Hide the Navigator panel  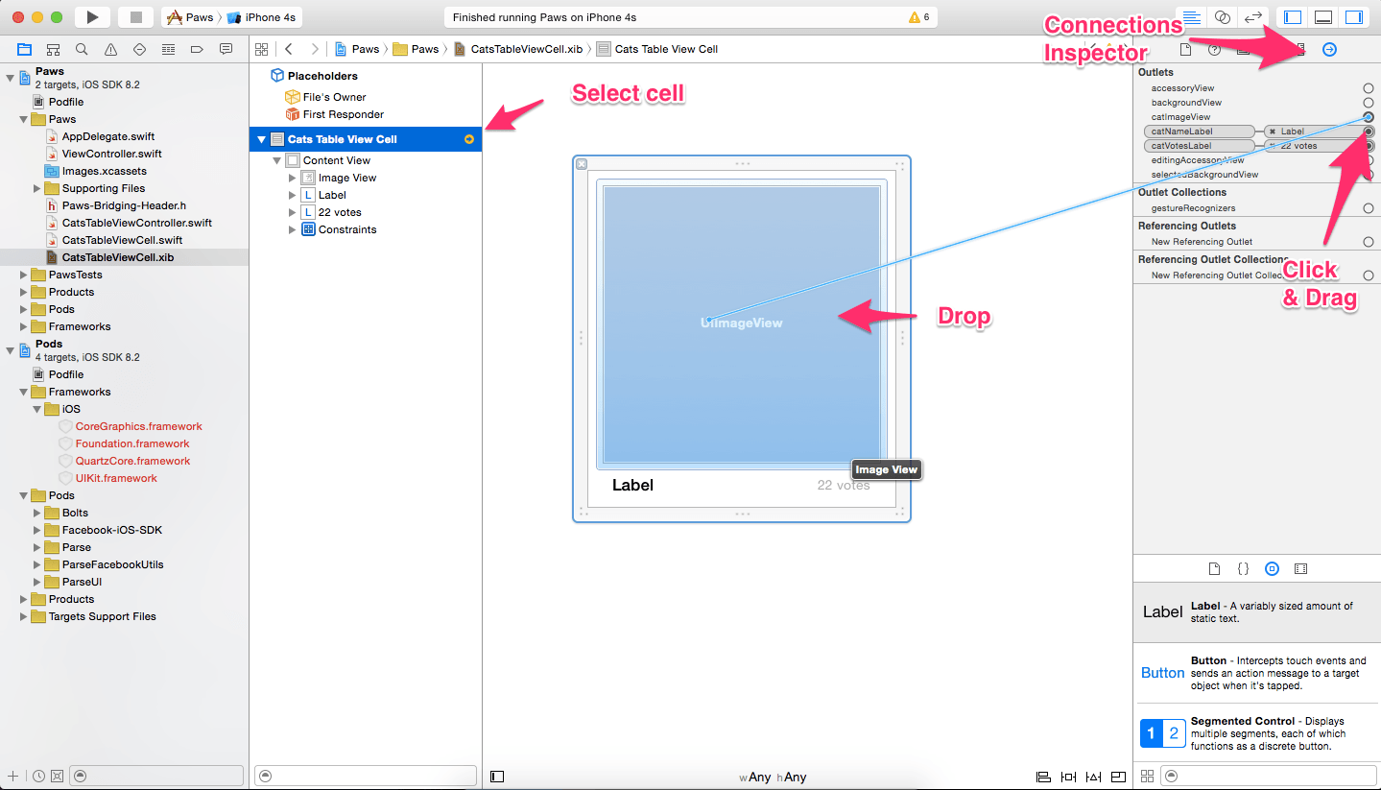tap(1292, 15)
